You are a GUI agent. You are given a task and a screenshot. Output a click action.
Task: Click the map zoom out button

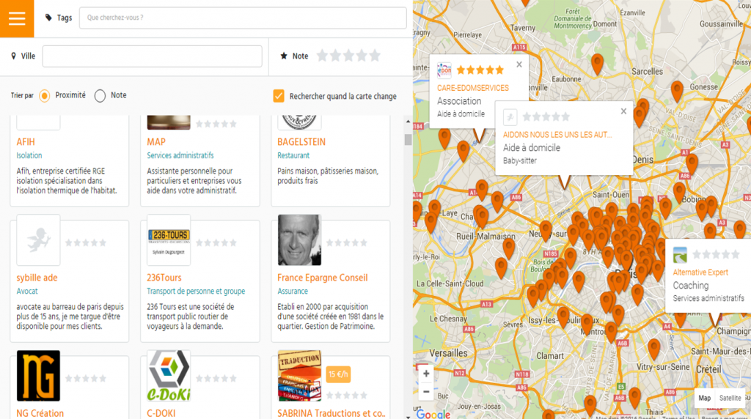pyautogui.click(x=426, y=391)
